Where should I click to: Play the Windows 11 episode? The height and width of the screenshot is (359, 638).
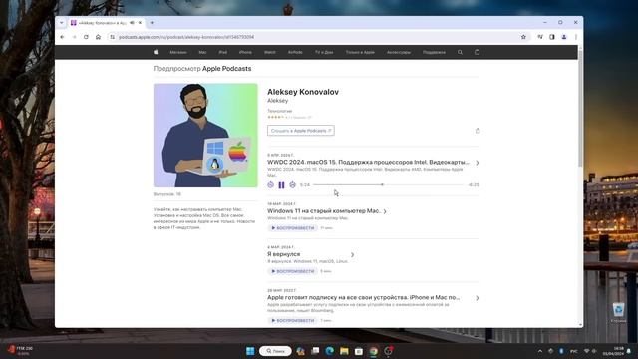coord(292,228)
